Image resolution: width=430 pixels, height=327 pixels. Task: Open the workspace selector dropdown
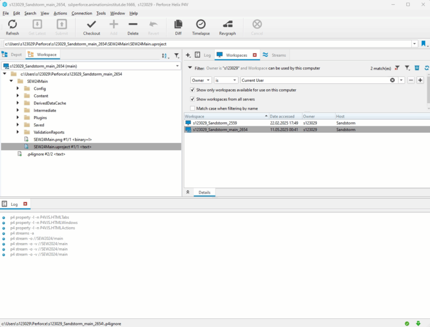tap(177, 66)
